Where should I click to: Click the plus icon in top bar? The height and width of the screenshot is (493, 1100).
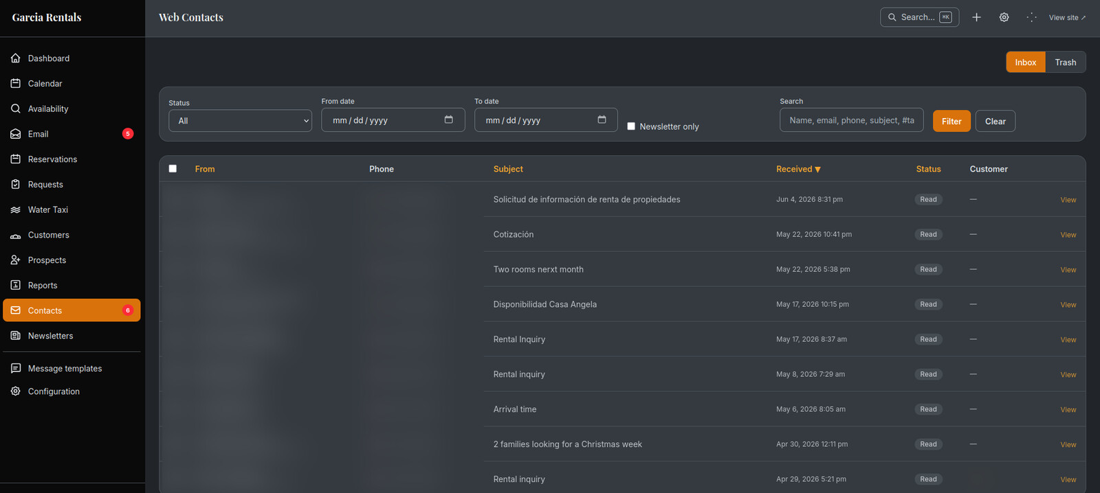(976, 17)
